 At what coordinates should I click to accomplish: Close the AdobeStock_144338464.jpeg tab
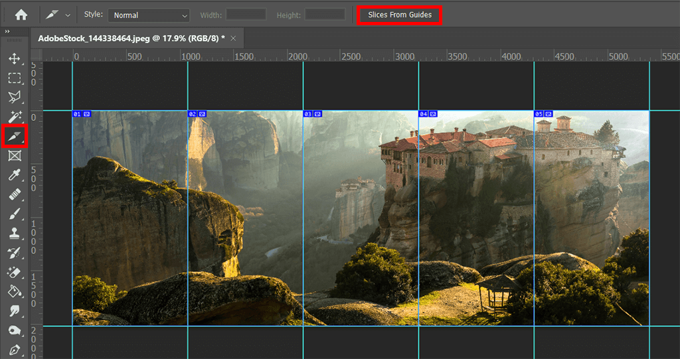[x=233, y=38]
